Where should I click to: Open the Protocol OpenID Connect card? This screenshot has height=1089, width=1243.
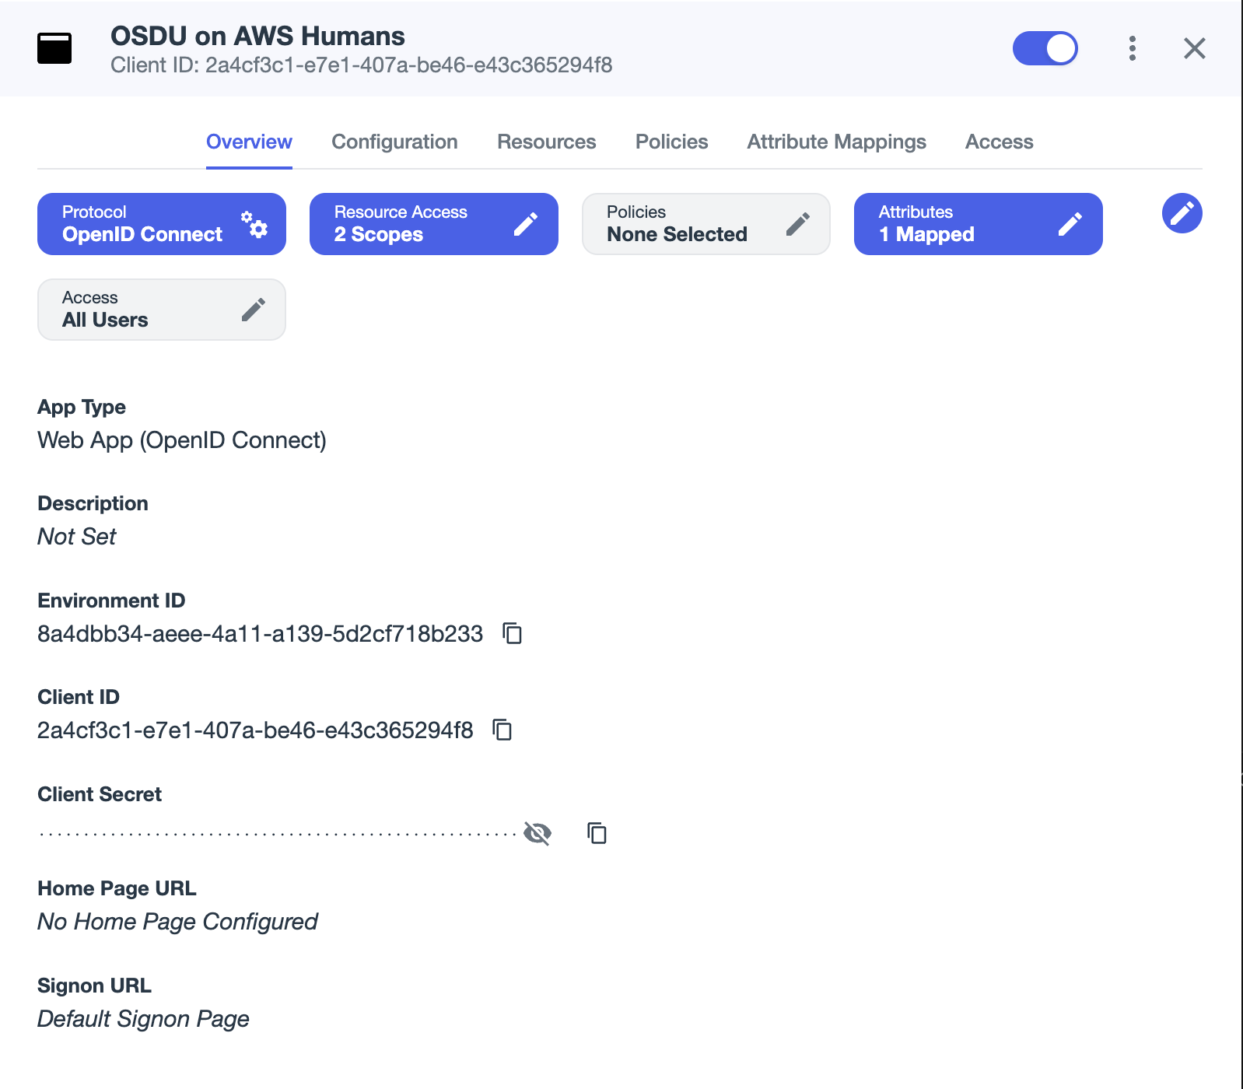point(162,224)
